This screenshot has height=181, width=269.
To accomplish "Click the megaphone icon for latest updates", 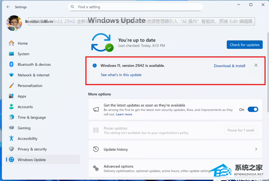I will click(96, 109).
